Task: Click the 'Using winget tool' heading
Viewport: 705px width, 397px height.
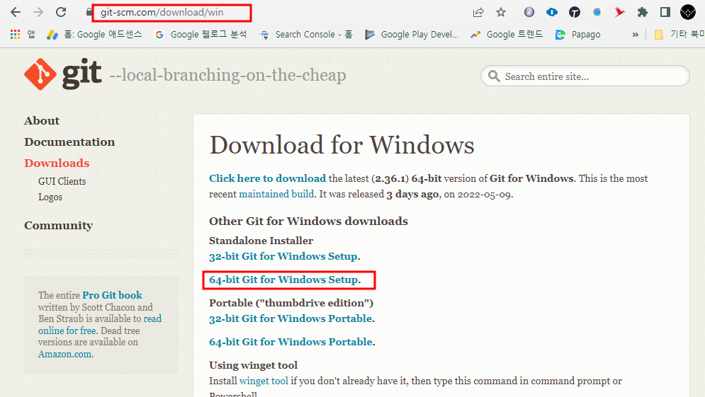Action: coord(253,365)
